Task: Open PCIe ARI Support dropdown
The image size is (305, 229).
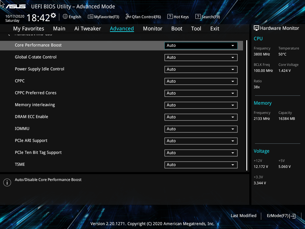Action: [x=201, y=141]
